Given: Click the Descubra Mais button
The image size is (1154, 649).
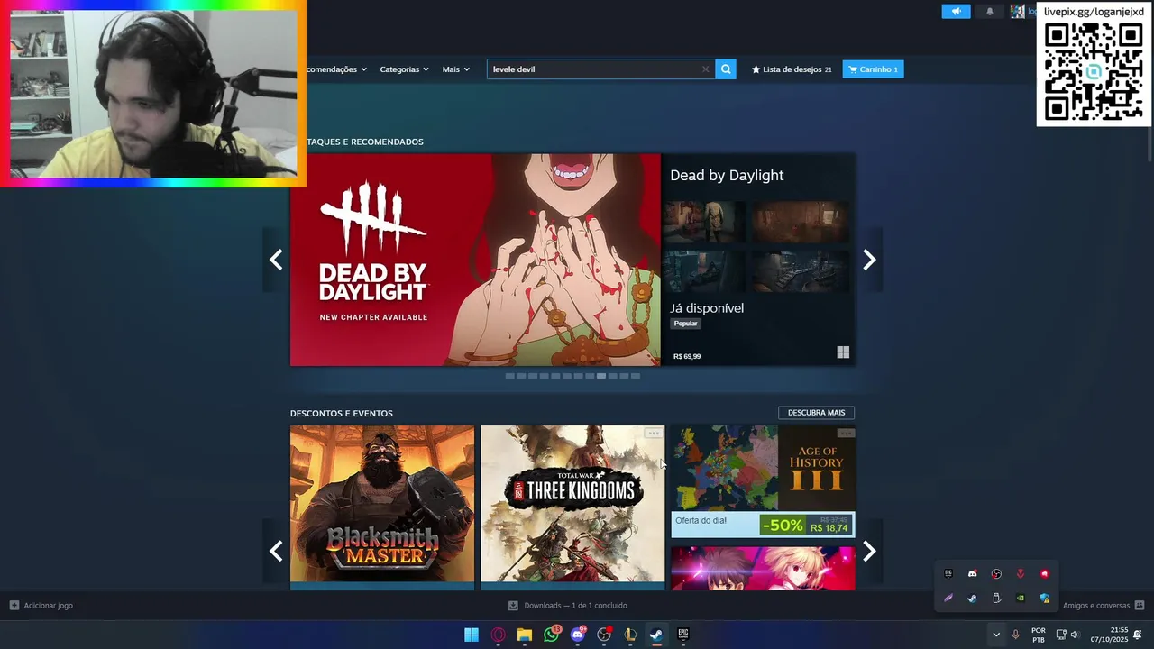Looking at the screenshot, I should coord(816,413).
